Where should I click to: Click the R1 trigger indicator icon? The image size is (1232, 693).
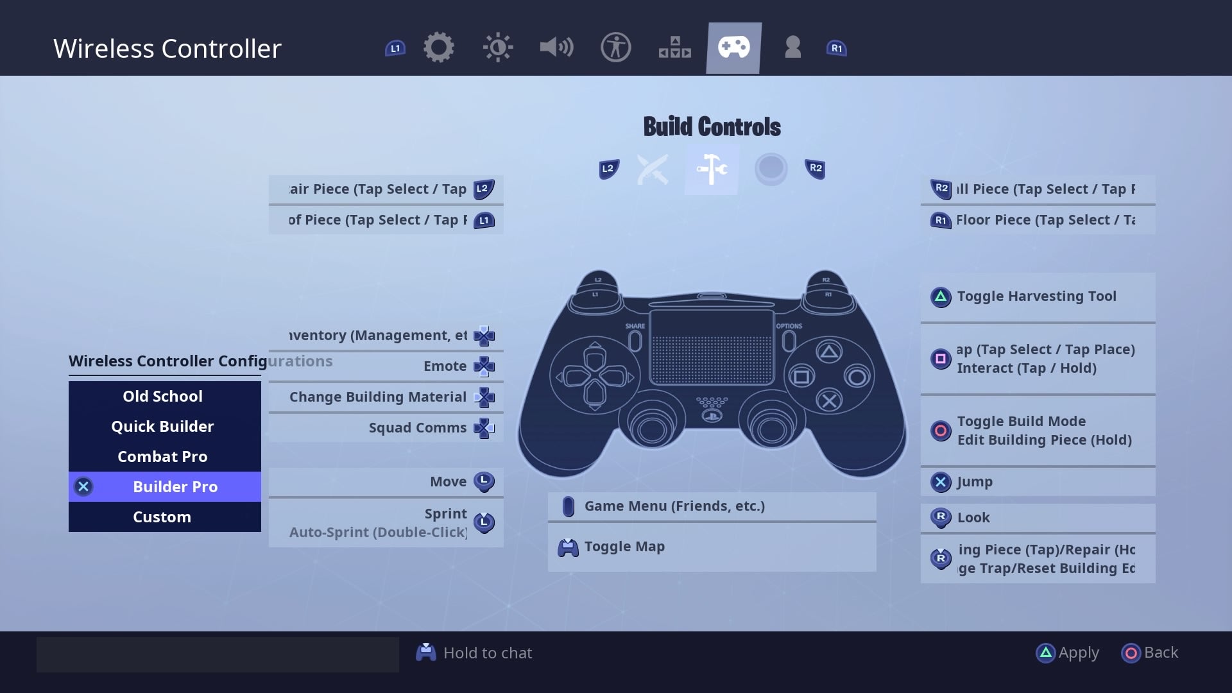coord(836,48)
